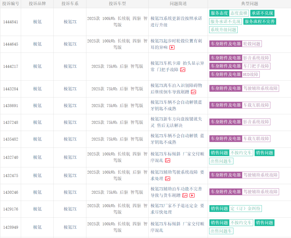The image size is (291, 238).
Task: Click complaint number 1432475
Action: pos(11,176)
